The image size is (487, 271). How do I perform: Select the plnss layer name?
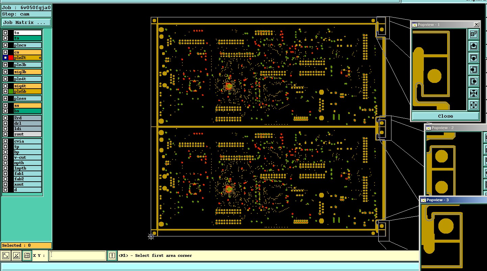[x=28, y=98]
